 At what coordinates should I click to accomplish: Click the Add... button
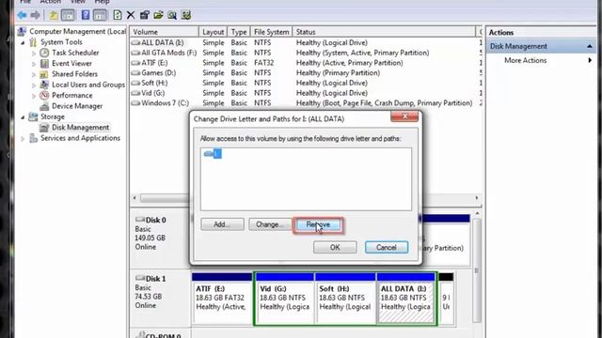click(x=222, y=224)
